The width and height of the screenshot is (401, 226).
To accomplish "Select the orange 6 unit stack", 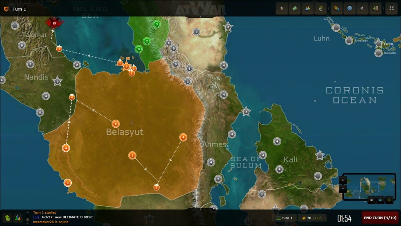I will pos(72,97).
